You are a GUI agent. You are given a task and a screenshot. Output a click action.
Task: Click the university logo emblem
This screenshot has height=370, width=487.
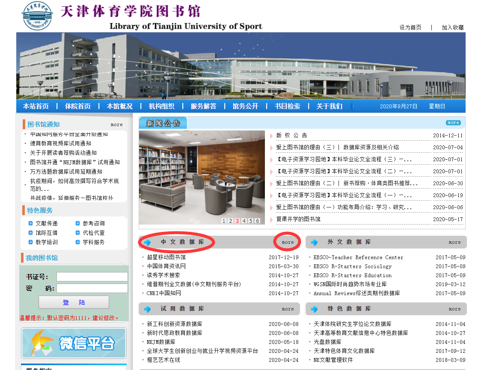pyautogui.click(x=37, y=16)
